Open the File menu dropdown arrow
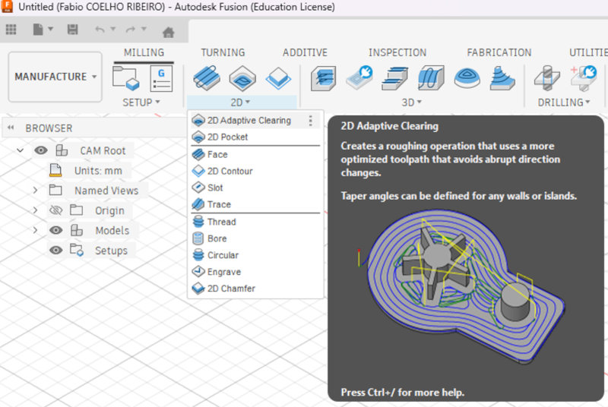 [50, 29]
